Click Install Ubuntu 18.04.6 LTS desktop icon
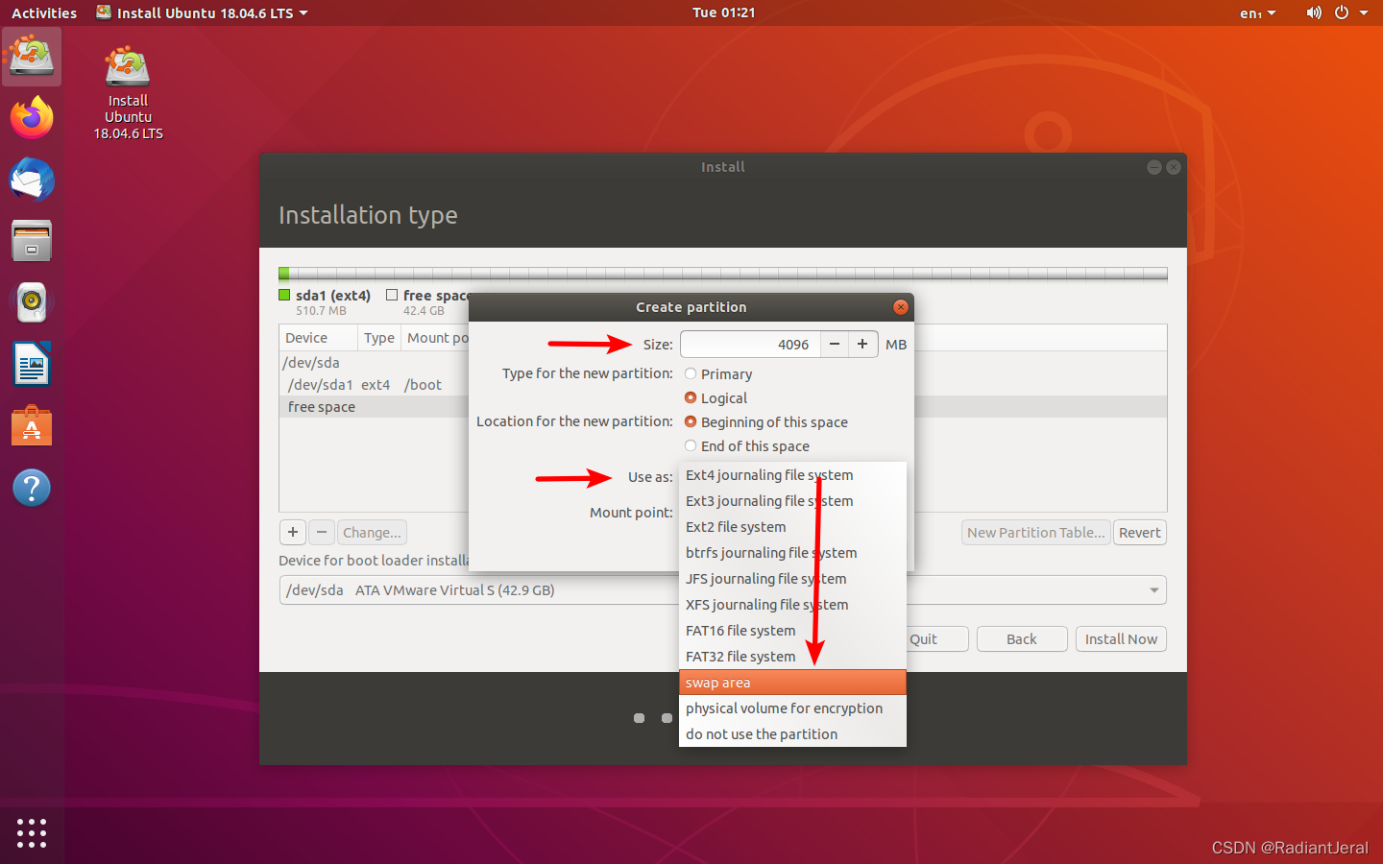The height and width of the screenshot is (864, 1383). point(128,93)
